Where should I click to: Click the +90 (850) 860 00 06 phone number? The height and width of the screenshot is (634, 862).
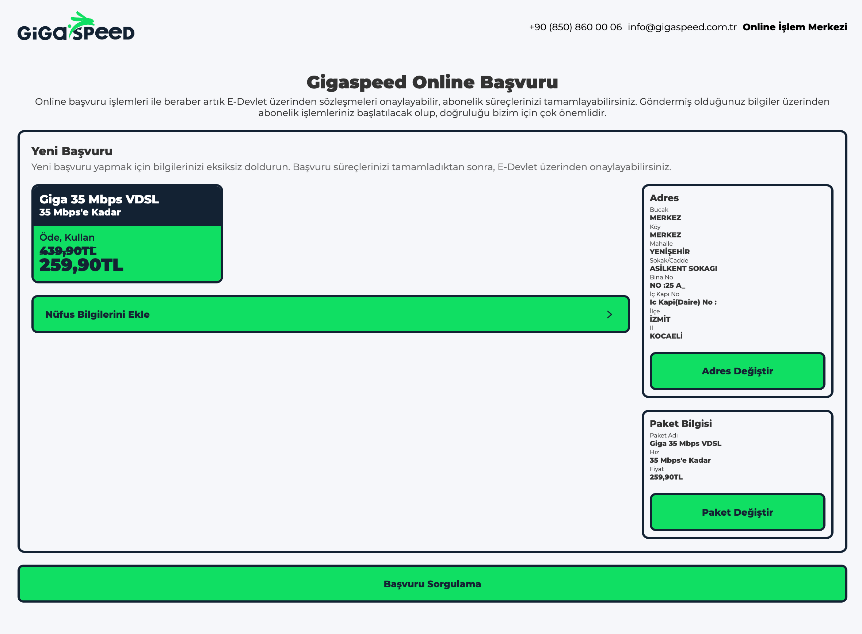[575, 27]
